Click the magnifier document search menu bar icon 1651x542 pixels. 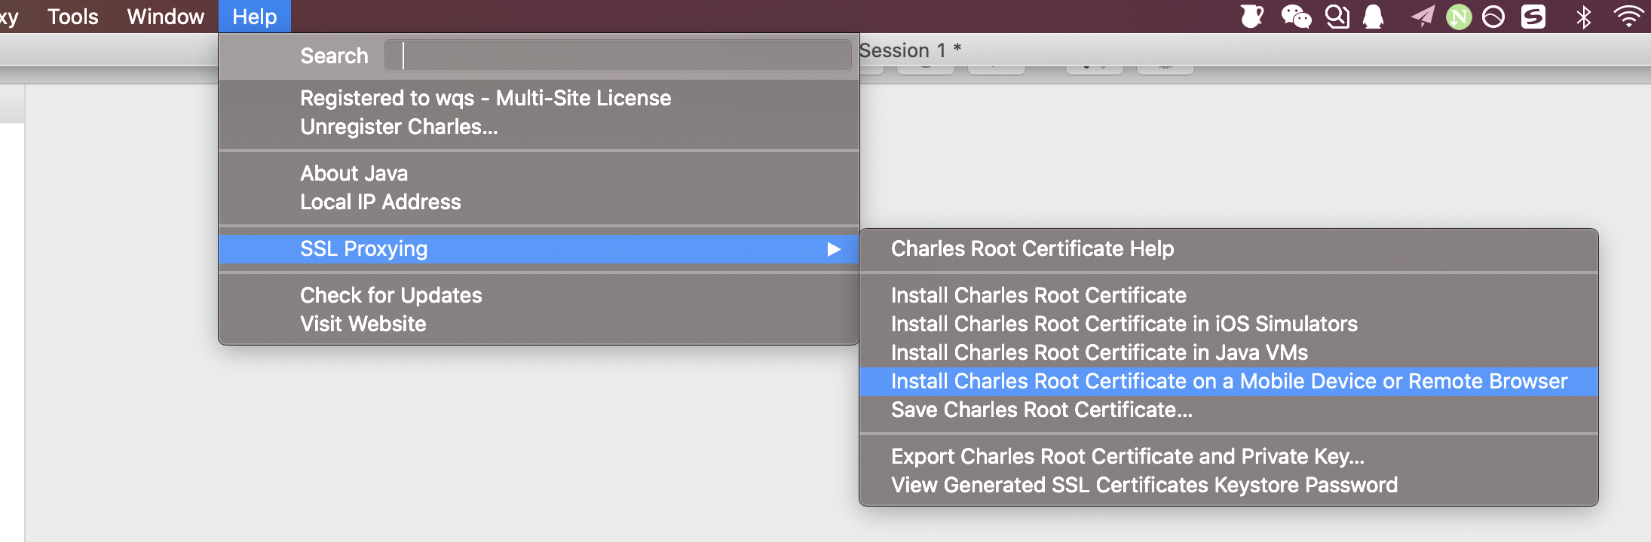[x=1337, y=17]
